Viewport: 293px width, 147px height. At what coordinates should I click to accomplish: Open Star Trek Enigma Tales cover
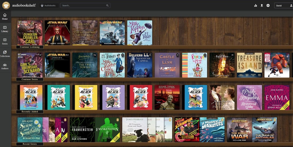pos(167,98)
